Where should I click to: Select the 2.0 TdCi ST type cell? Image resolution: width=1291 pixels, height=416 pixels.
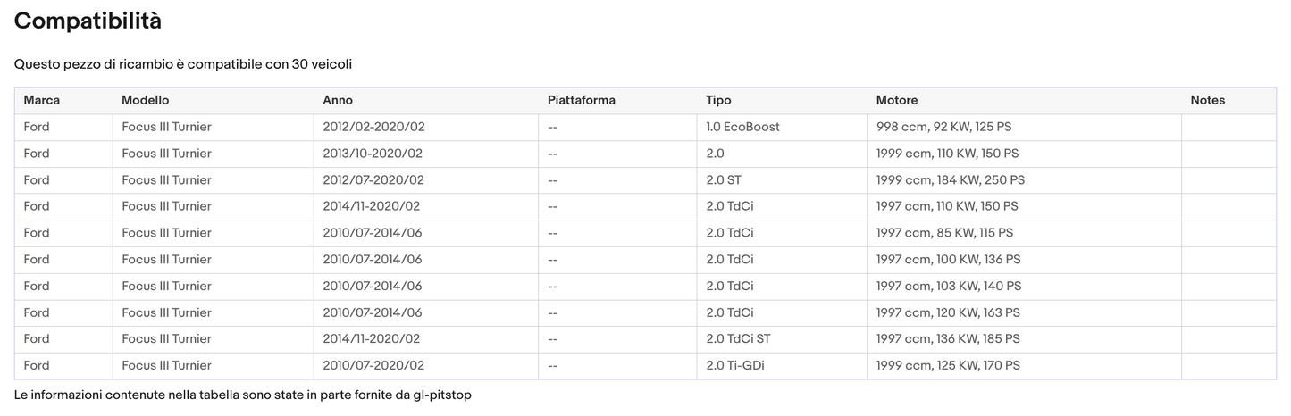click(x=738, y=339)
